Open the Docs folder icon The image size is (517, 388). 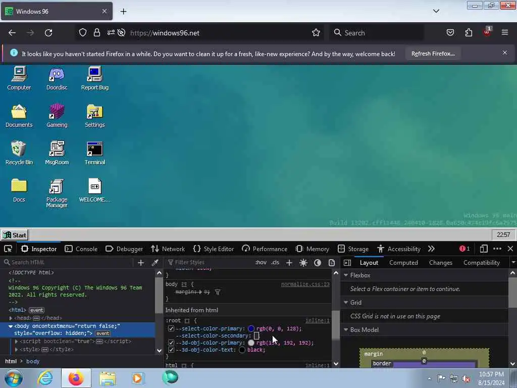click(x=19, y=190)
